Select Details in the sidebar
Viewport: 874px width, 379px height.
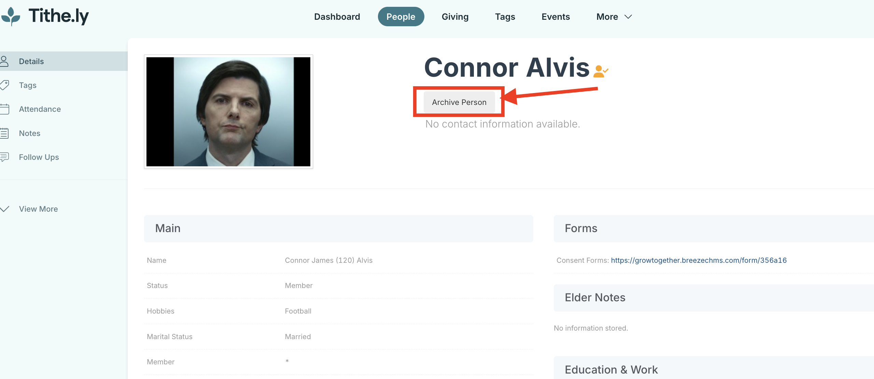click(64, 61)
